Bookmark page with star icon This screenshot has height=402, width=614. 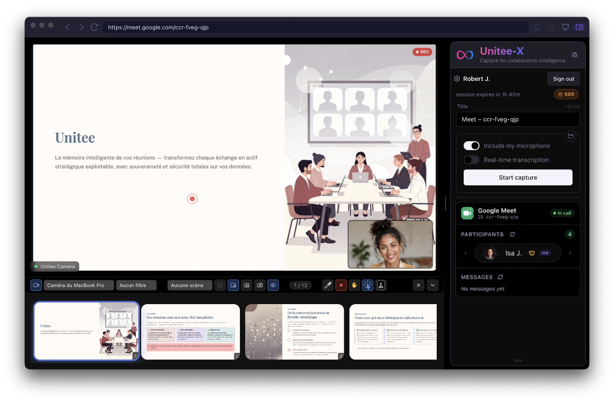click(x=551, y=27)
